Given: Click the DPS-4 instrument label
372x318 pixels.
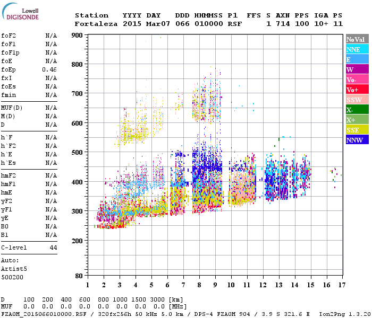Looking at the screenshot, I should pos(204,314).
